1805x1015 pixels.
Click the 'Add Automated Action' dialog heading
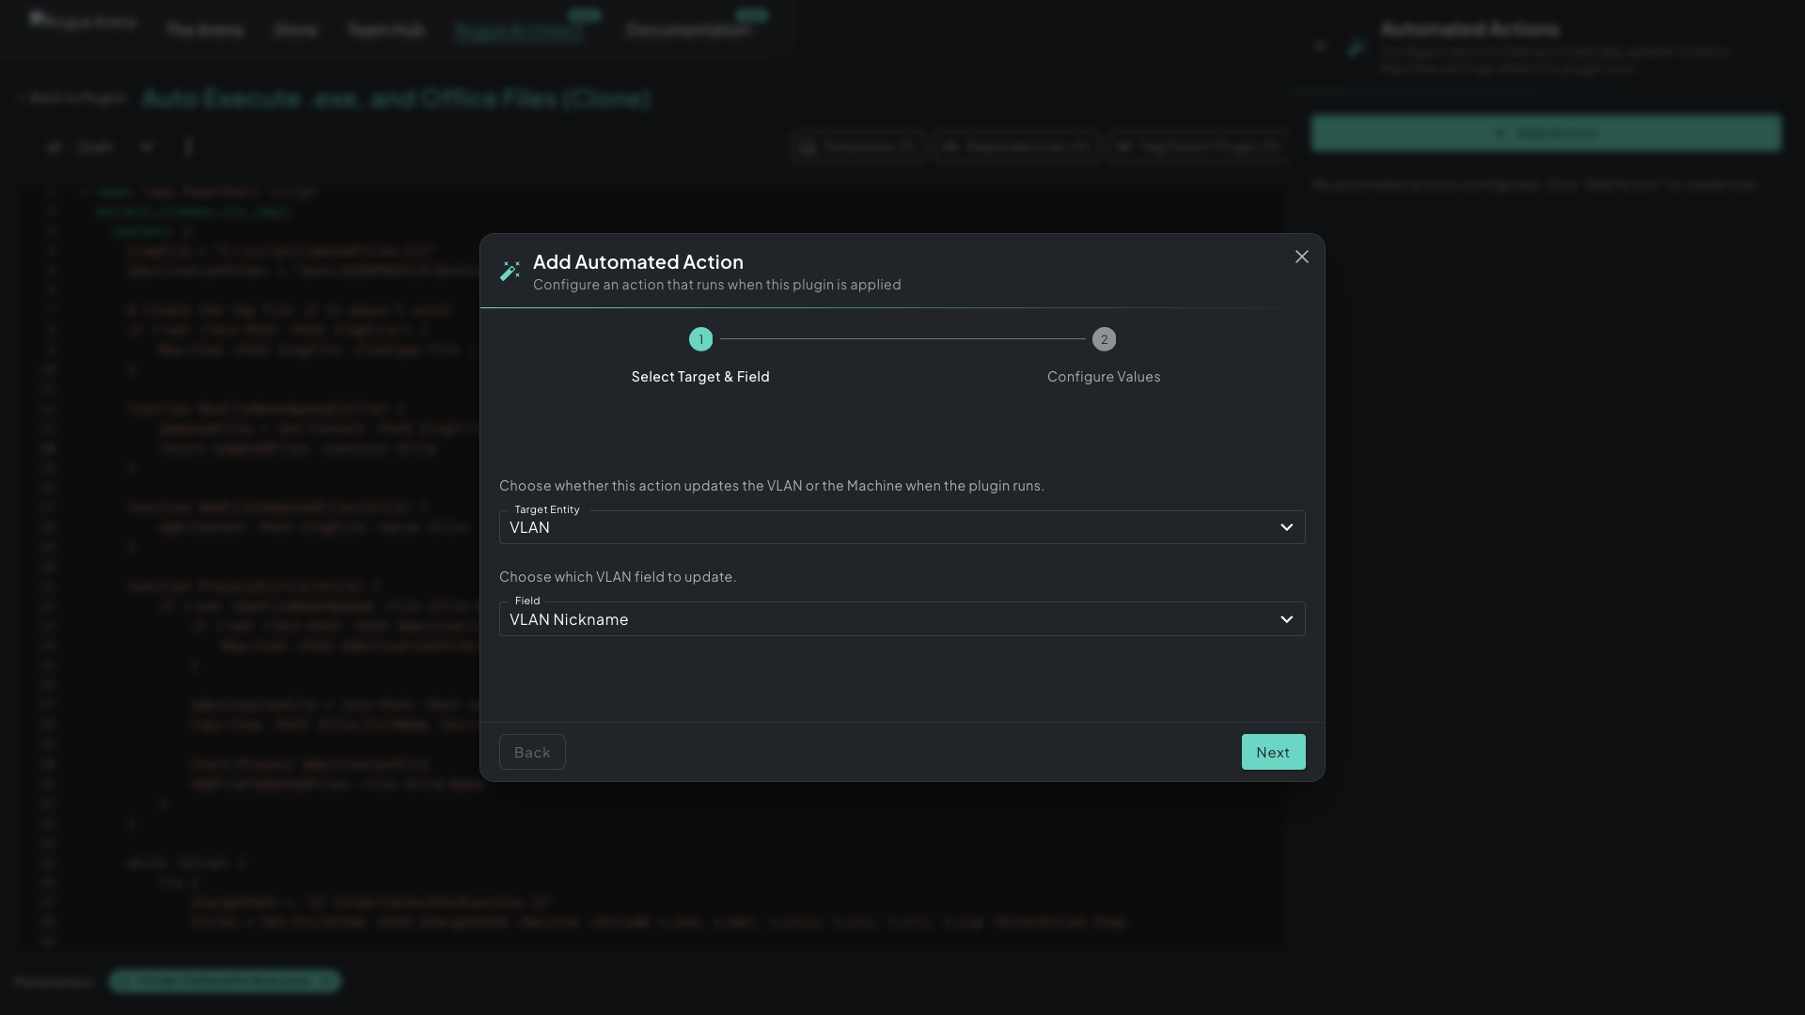[x=638, y=262]
